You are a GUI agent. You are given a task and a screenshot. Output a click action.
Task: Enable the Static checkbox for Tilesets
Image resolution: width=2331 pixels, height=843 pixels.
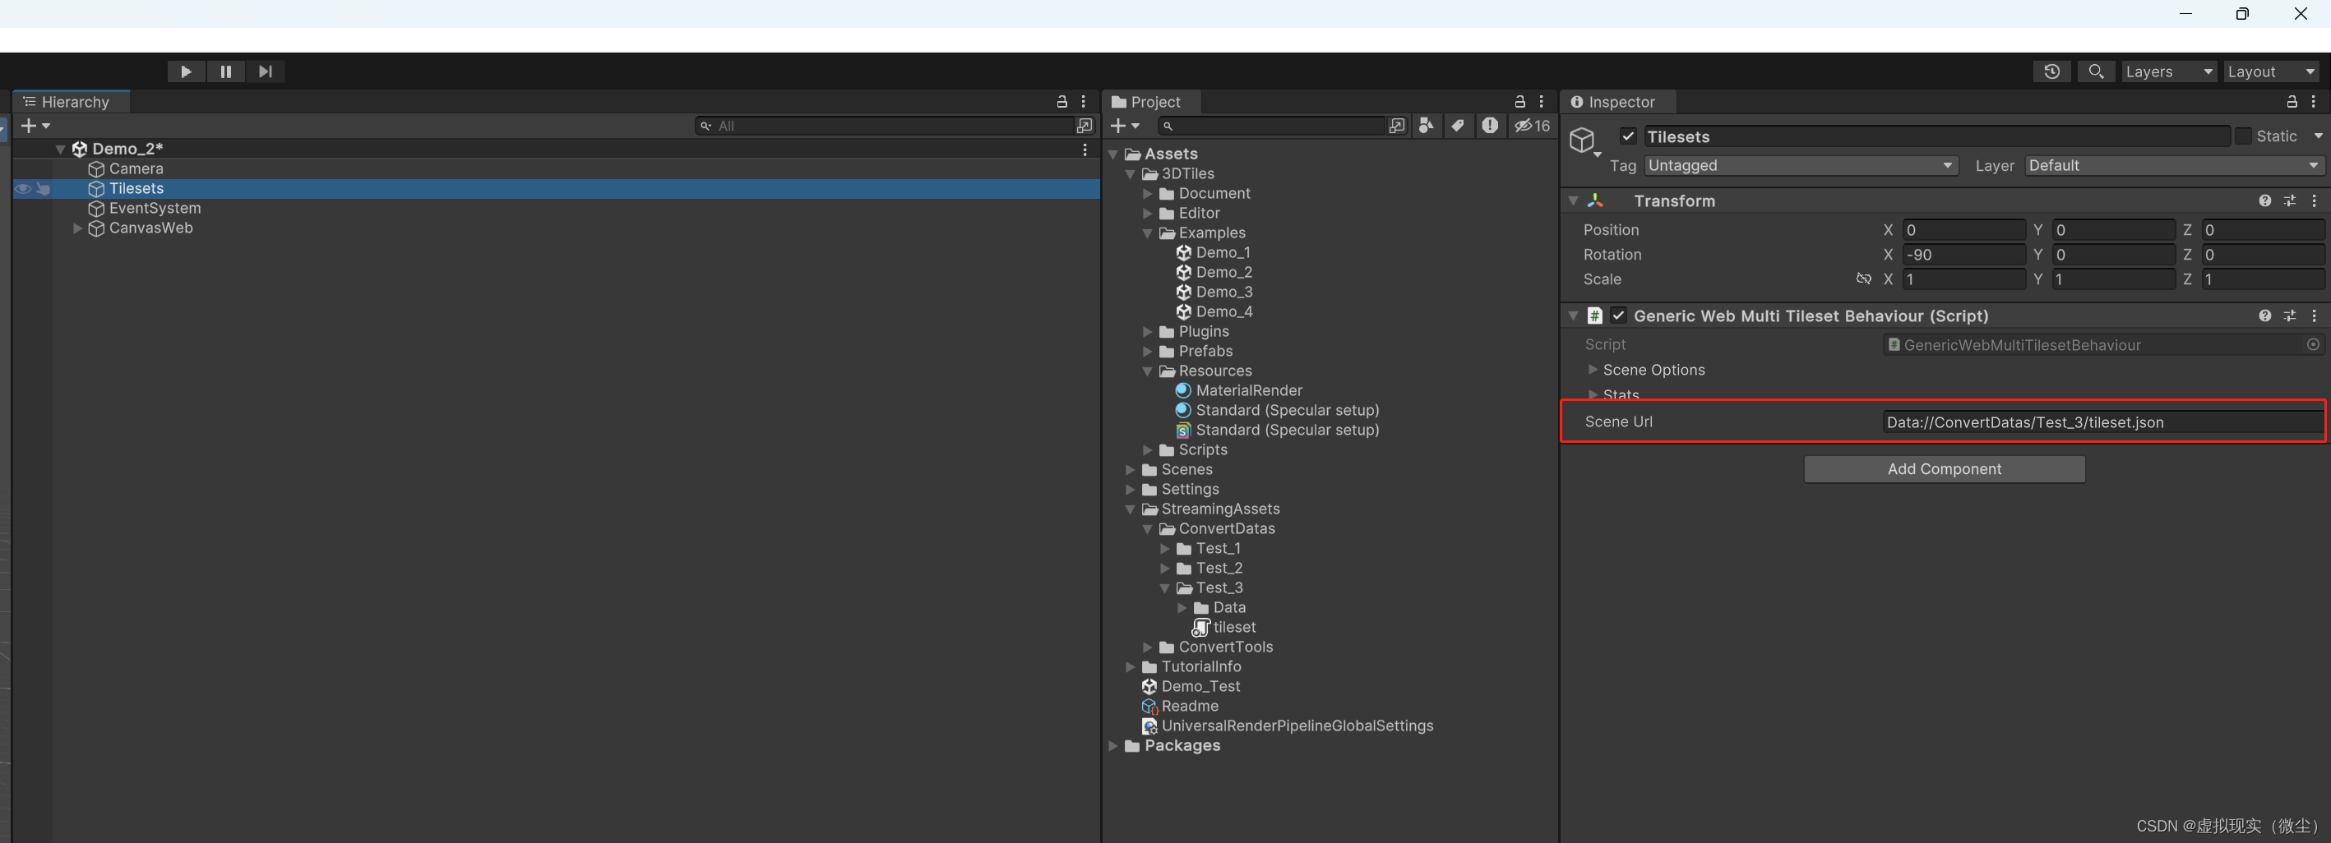click(x=2245, y=136)
